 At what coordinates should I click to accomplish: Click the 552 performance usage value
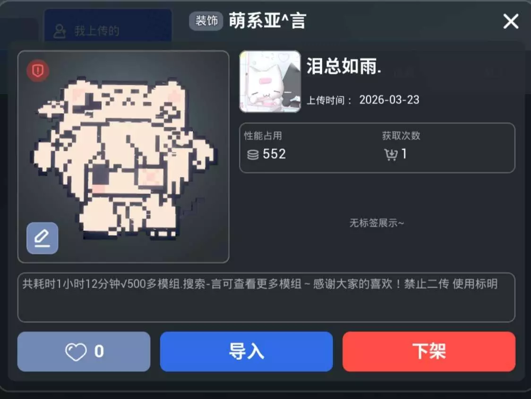[274, 154]
